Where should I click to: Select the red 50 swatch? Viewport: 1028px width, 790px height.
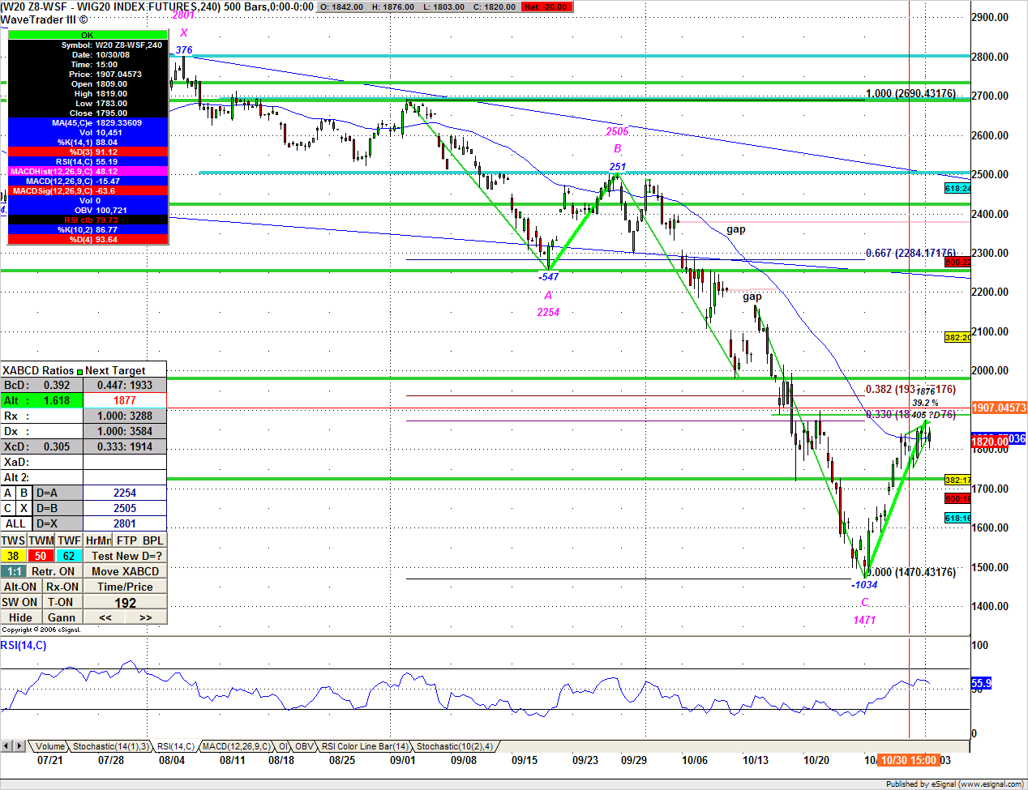pos(41,556)
